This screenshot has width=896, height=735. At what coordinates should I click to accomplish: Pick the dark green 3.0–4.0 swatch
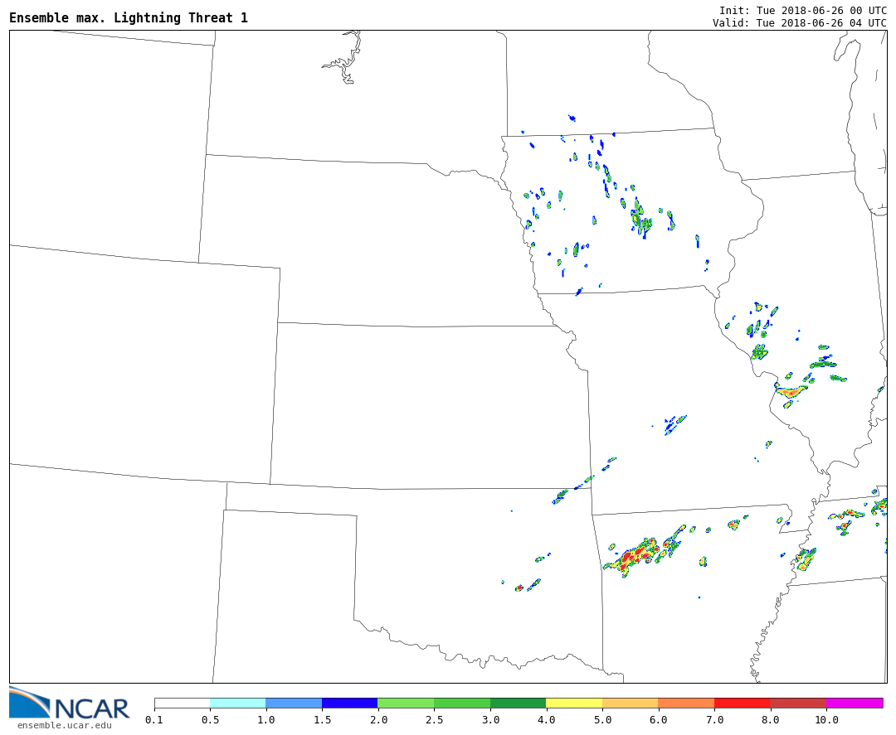point(518,703)
